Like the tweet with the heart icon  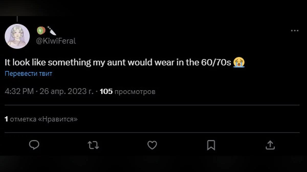click(x=152, y=145)
